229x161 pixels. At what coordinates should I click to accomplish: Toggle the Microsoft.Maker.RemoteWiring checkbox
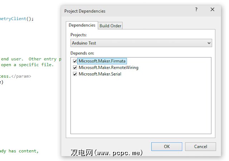(75, 68)
